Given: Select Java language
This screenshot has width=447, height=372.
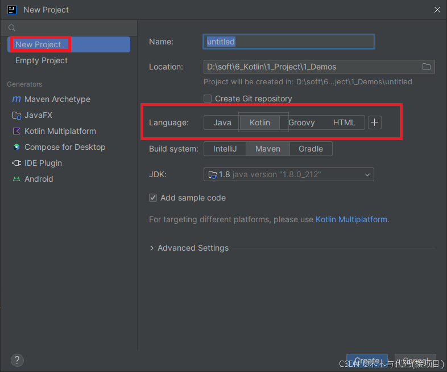Looking at the screenshot, I should 222,122.
